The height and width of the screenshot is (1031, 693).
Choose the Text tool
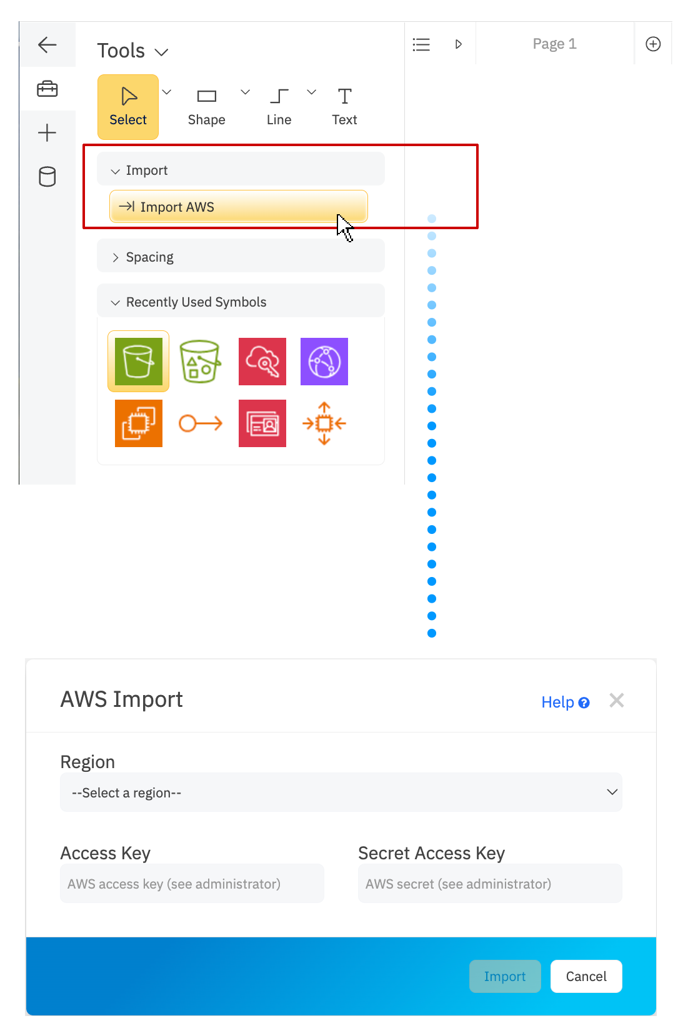pyautogui.click(x=344, y=107)
